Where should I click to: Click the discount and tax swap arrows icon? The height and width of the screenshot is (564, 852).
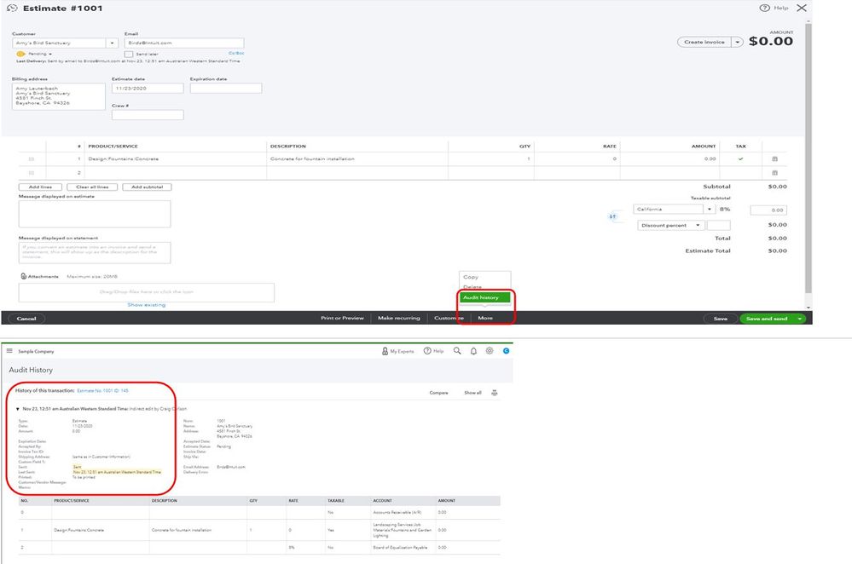click(x=613, y=216)
